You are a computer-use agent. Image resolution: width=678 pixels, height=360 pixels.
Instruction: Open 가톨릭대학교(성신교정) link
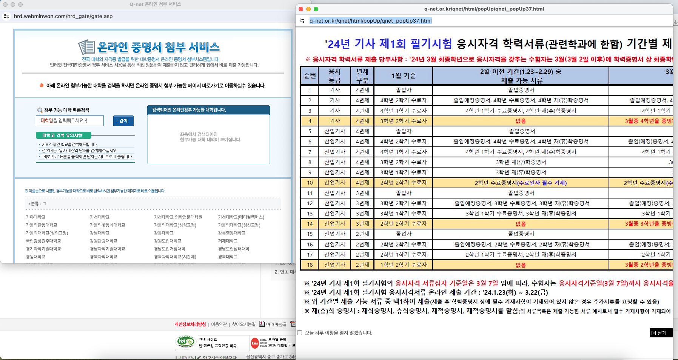(239, 225)
